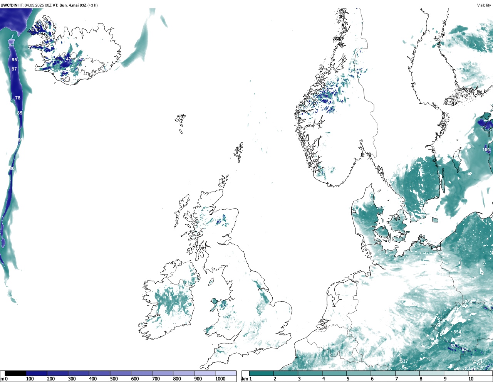
Task: Click the 'UWC/DINI' model title text
Action: coord(10,5)
